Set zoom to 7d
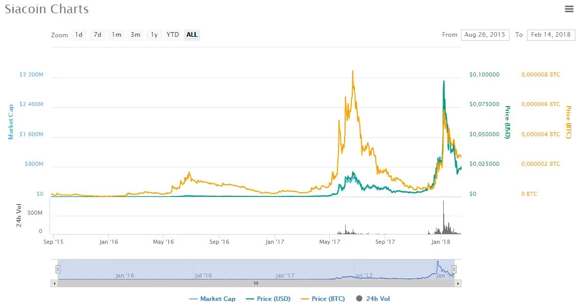 tap(98, 35)
